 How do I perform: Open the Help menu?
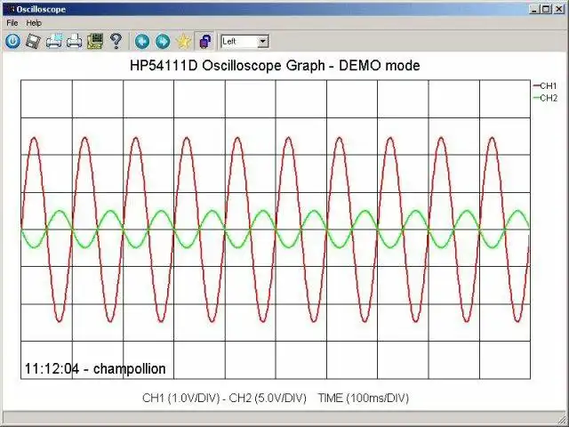[34, 23]
